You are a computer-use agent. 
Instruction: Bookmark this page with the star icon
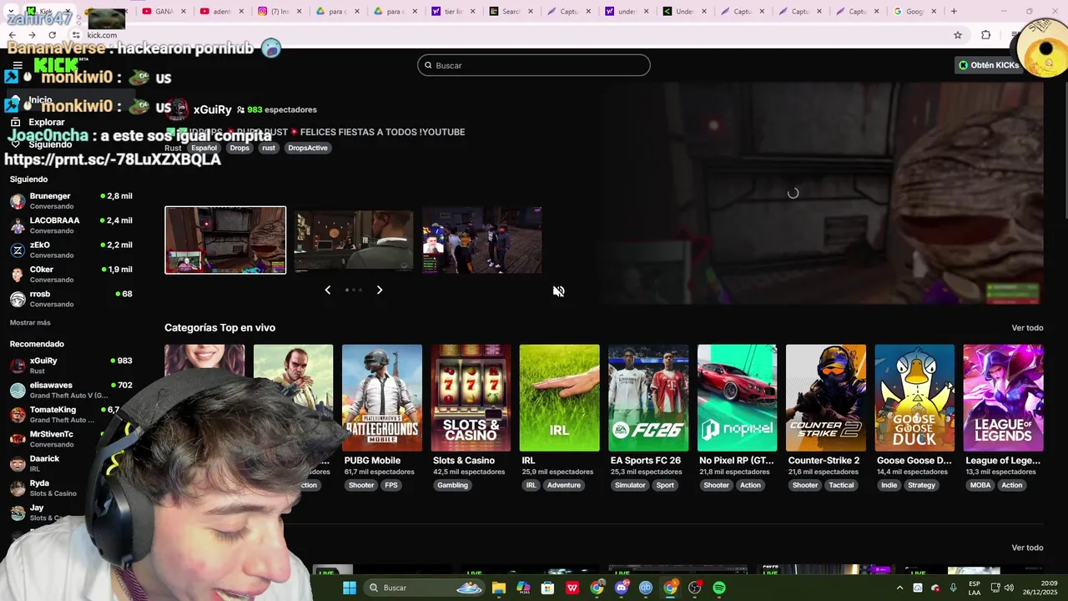pos(958,35)
